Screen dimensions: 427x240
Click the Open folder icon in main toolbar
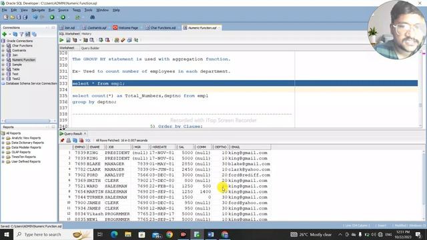click(12, 17)
